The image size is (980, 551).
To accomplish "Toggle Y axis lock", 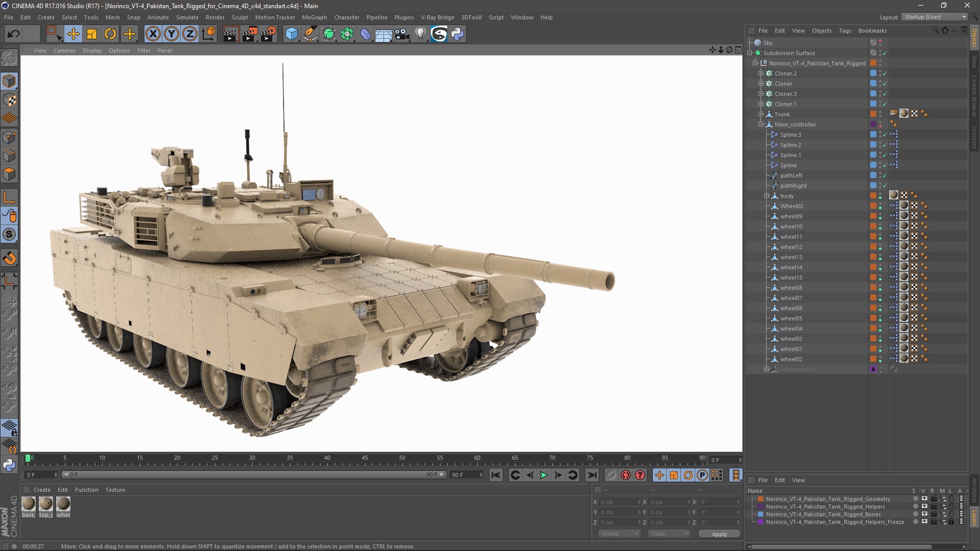I will [x=171, y=34].
